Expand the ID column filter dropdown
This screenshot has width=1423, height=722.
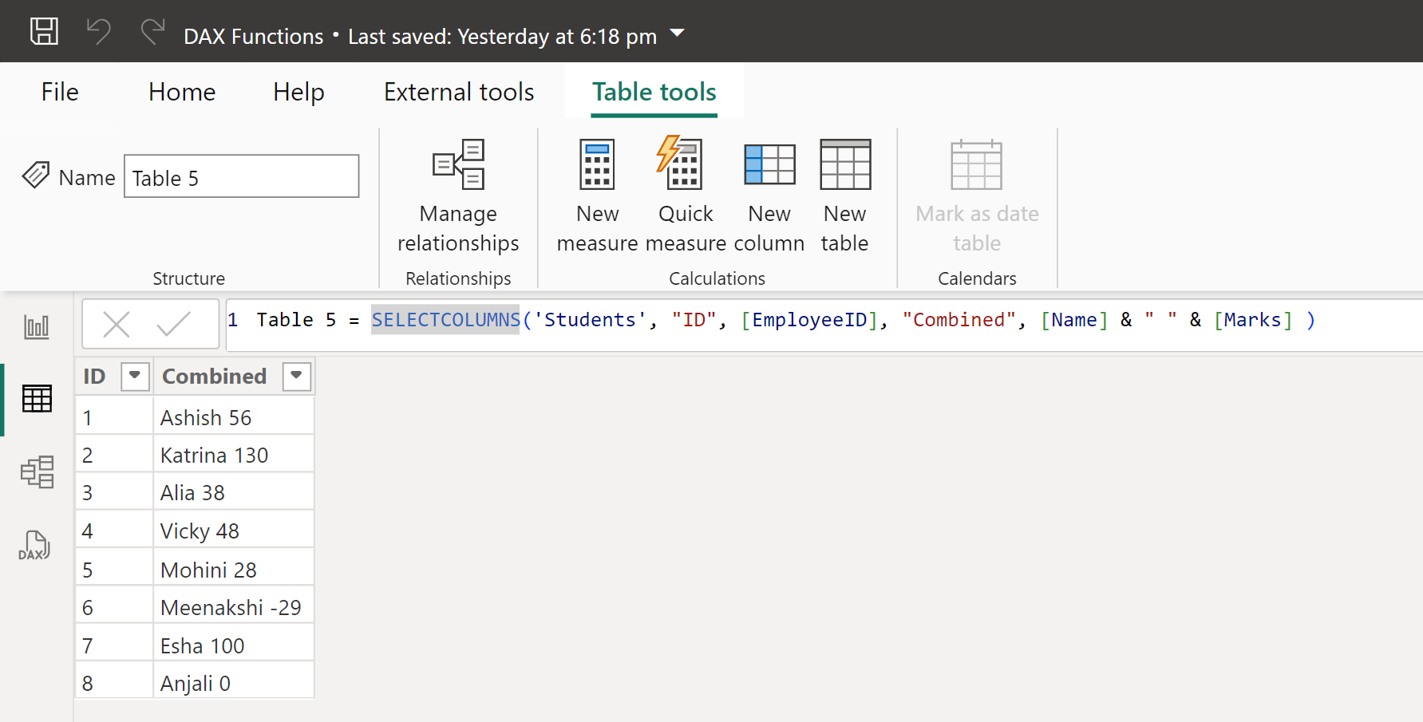135,376
